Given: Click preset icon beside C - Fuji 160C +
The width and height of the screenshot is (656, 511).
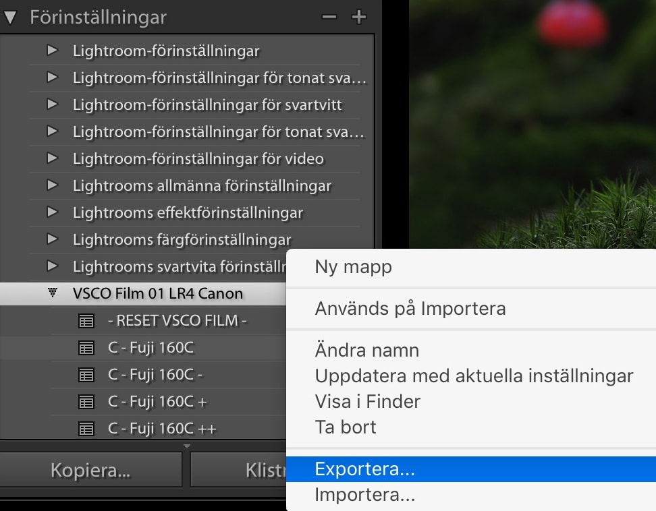Looking at the screenshot, I should point(86,402).
